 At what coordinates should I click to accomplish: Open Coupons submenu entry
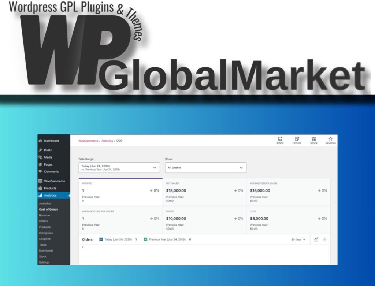tap(45, 239)
